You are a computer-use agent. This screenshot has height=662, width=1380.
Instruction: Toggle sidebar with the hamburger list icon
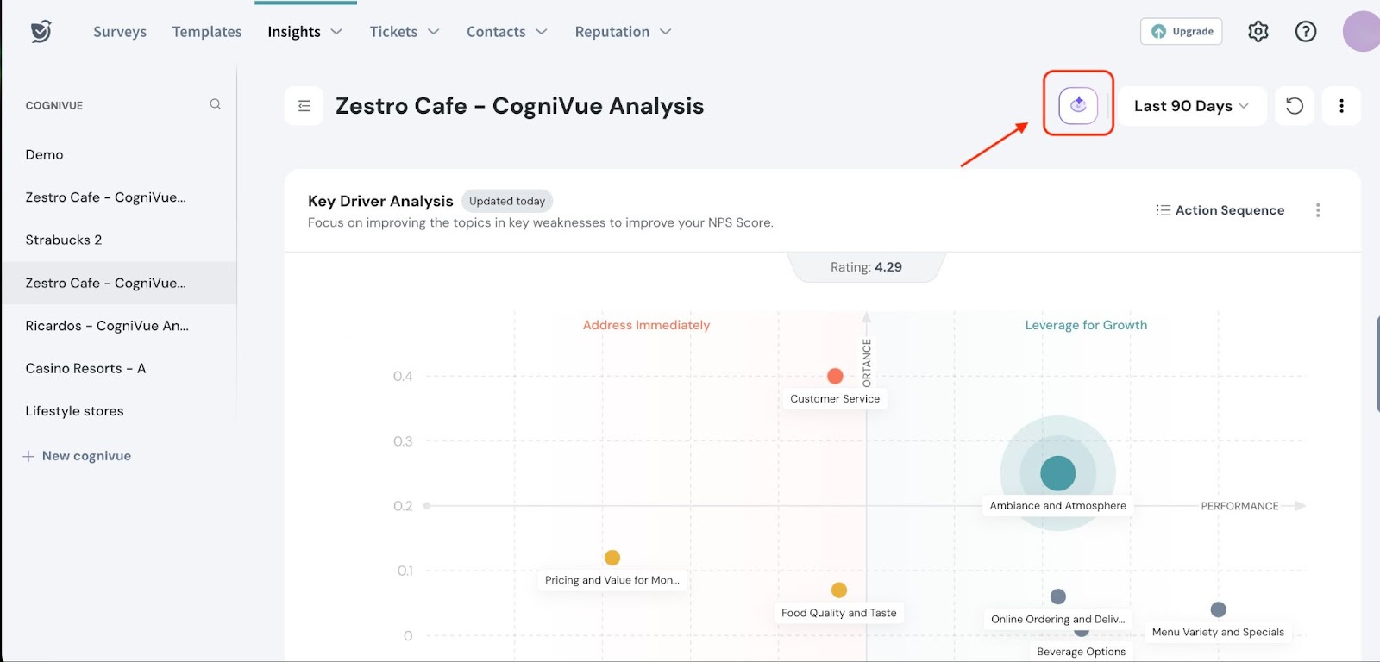[304, 106]
